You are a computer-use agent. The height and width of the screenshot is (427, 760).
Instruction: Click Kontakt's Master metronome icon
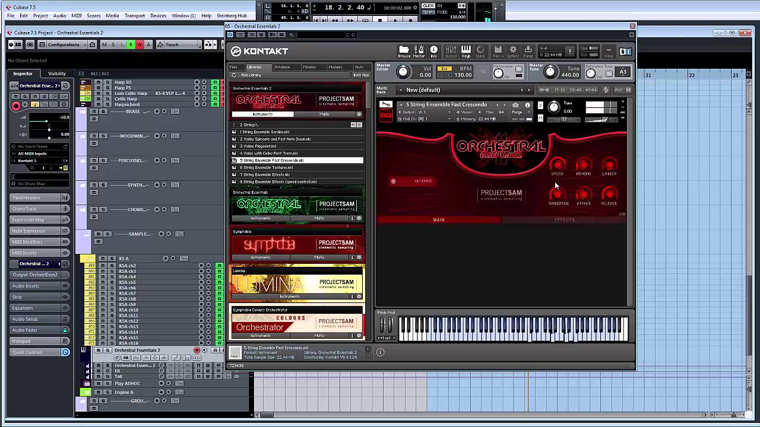tap(419, 51)
